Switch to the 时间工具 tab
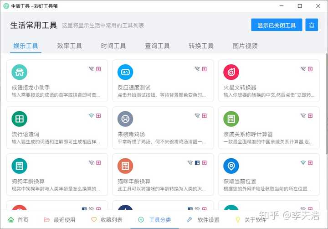 [113, 46]
